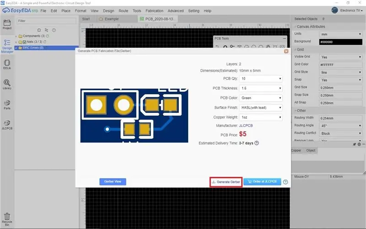Open the PCB Color dropdown
The height and width of the screenshot is (229, 366).
tap(261, 98)
